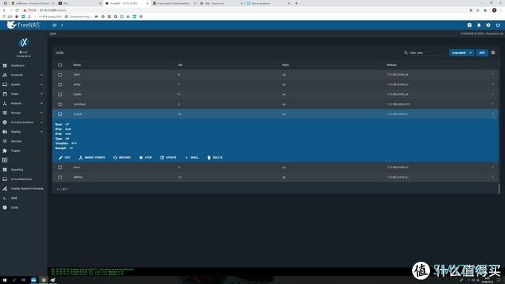Collapse the highlighted jail row chevron

point(492,114)
